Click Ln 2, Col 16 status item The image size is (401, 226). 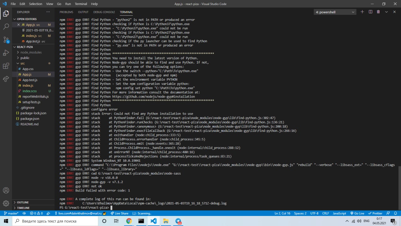282,213
